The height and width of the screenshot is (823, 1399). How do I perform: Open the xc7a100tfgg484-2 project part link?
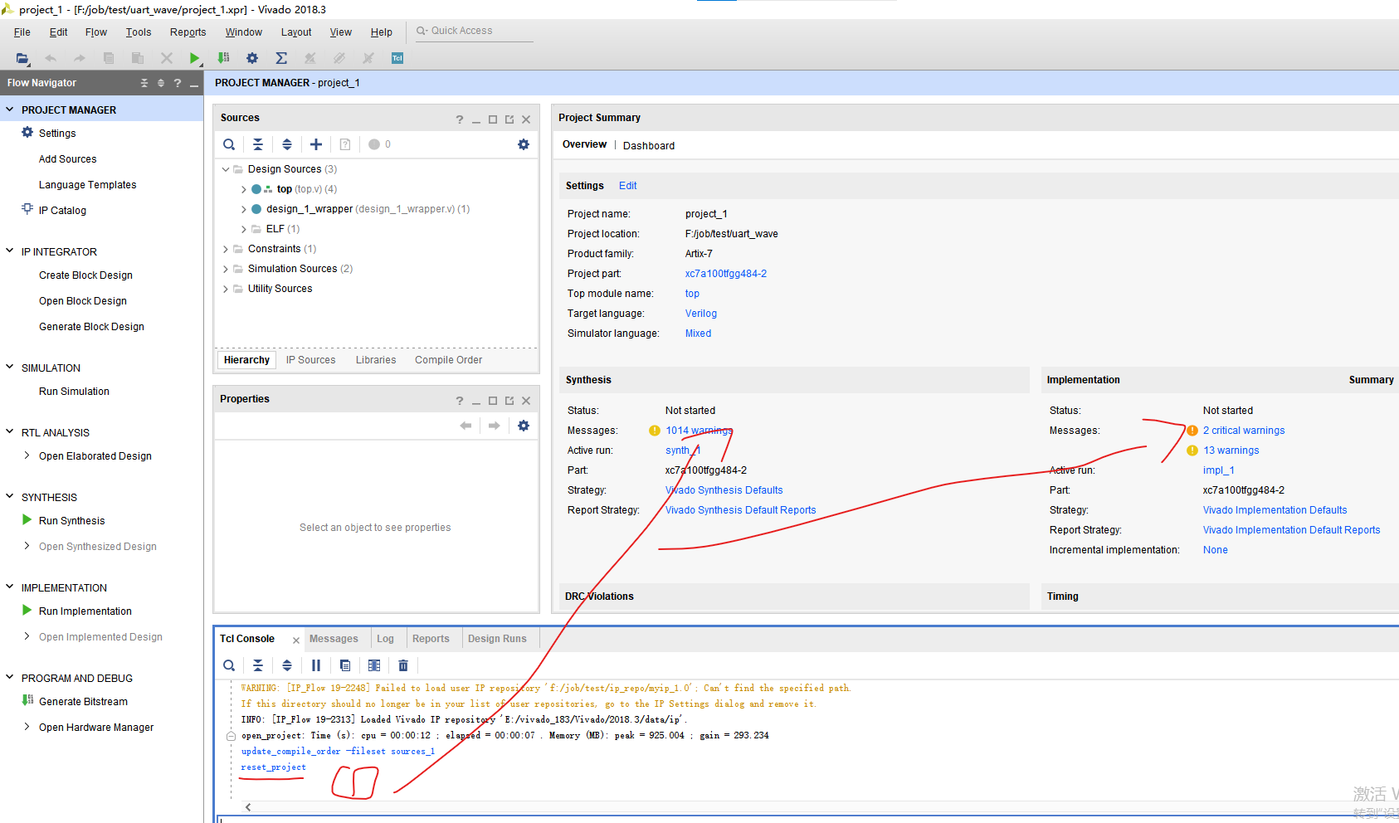pos(726,274)
